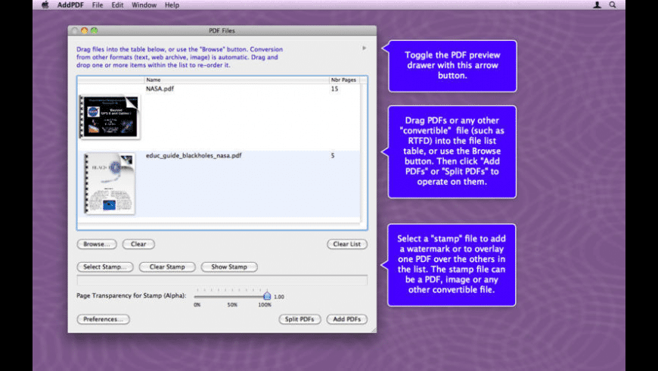This screenshot has width=658, height=371.
Task: Open the Help menu
Action: tap(172, 5)
